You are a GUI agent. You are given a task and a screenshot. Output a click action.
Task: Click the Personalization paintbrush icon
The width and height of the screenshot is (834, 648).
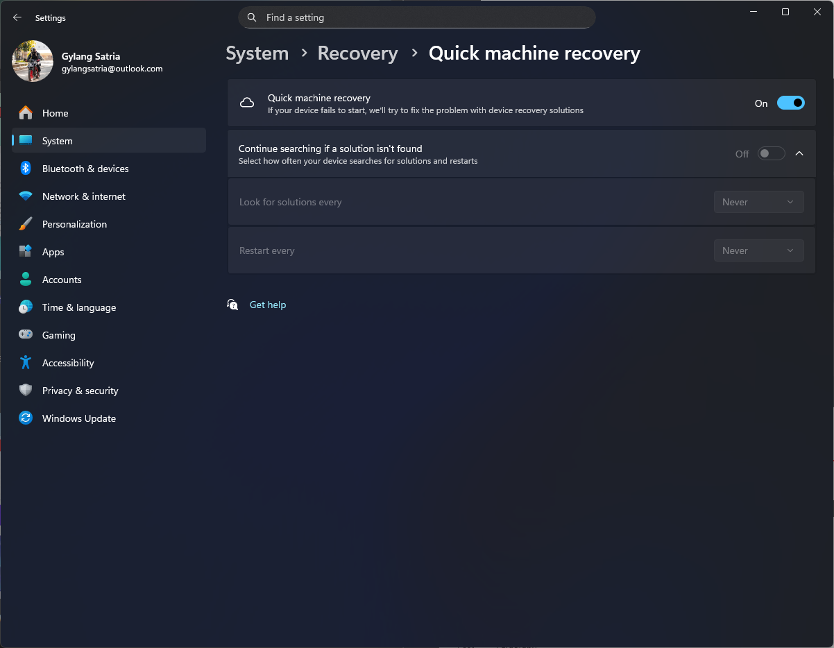pos(26,224)
